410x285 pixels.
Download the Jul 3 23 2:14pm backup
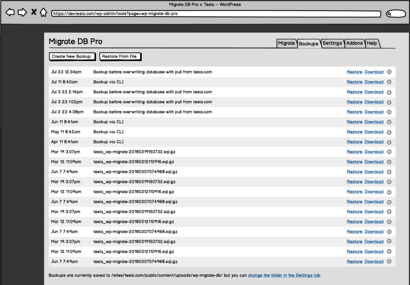click(374, 92)
